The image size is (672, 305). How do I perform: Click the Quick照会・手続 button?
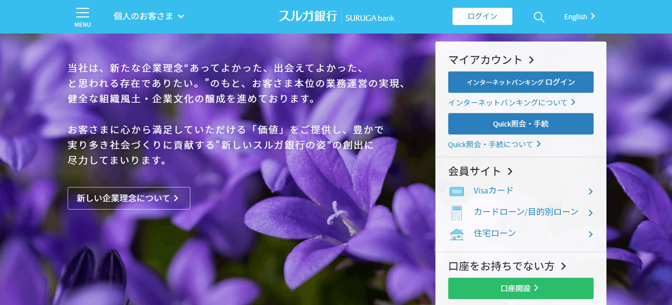[521, 124]
